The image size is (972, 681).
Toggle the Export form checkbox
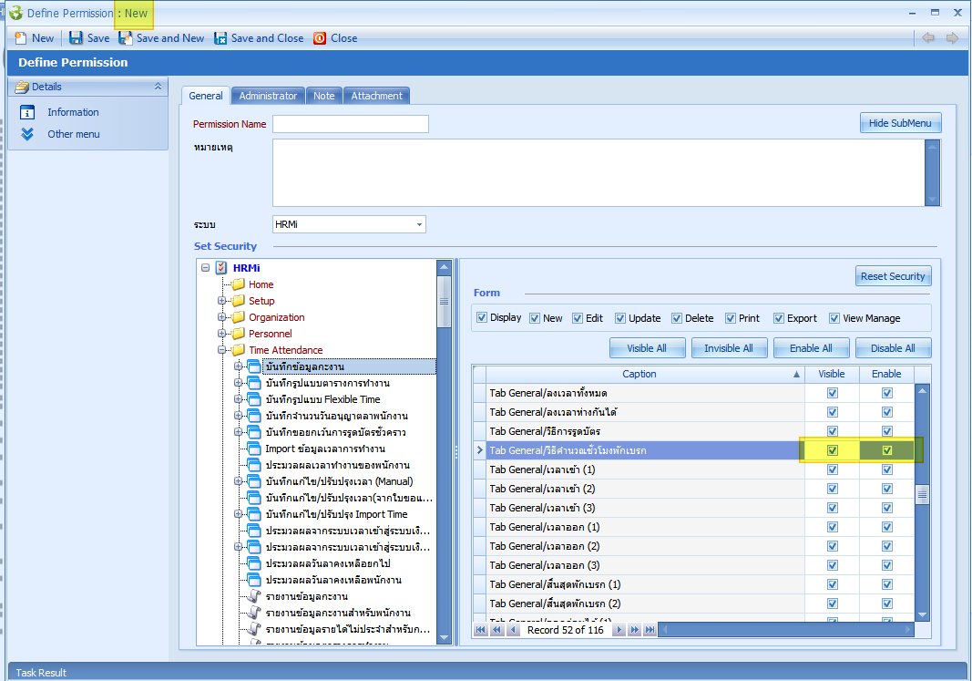click(x=779, y=318)
